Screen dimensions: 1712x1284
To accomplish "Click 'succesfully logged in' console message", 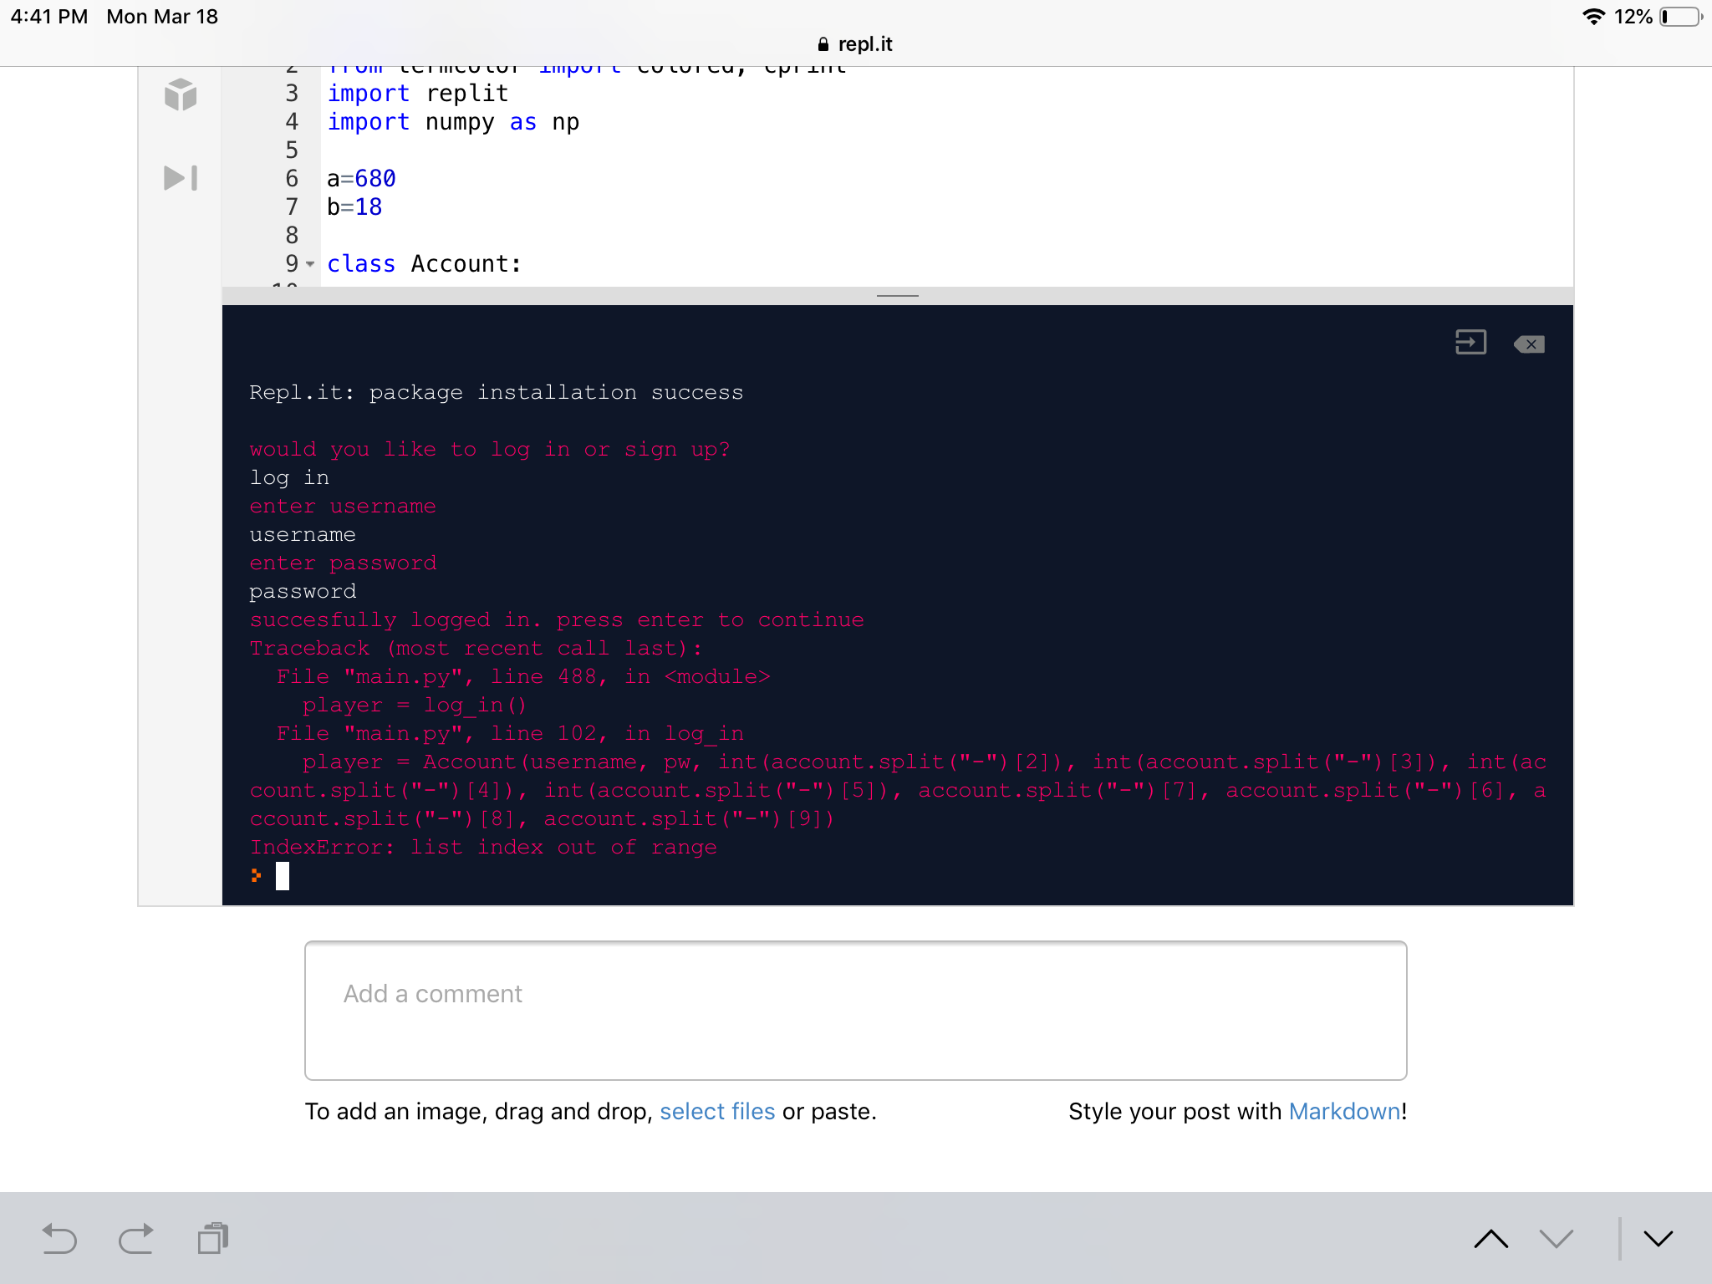I will click(x=557, y=620).
